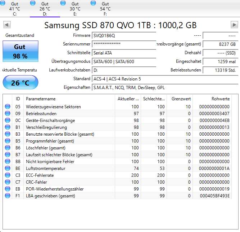Select the Geräte-Einschaltvorgänge parameter name
Screen dimensions: 240x232
click(x=50, y=121)
